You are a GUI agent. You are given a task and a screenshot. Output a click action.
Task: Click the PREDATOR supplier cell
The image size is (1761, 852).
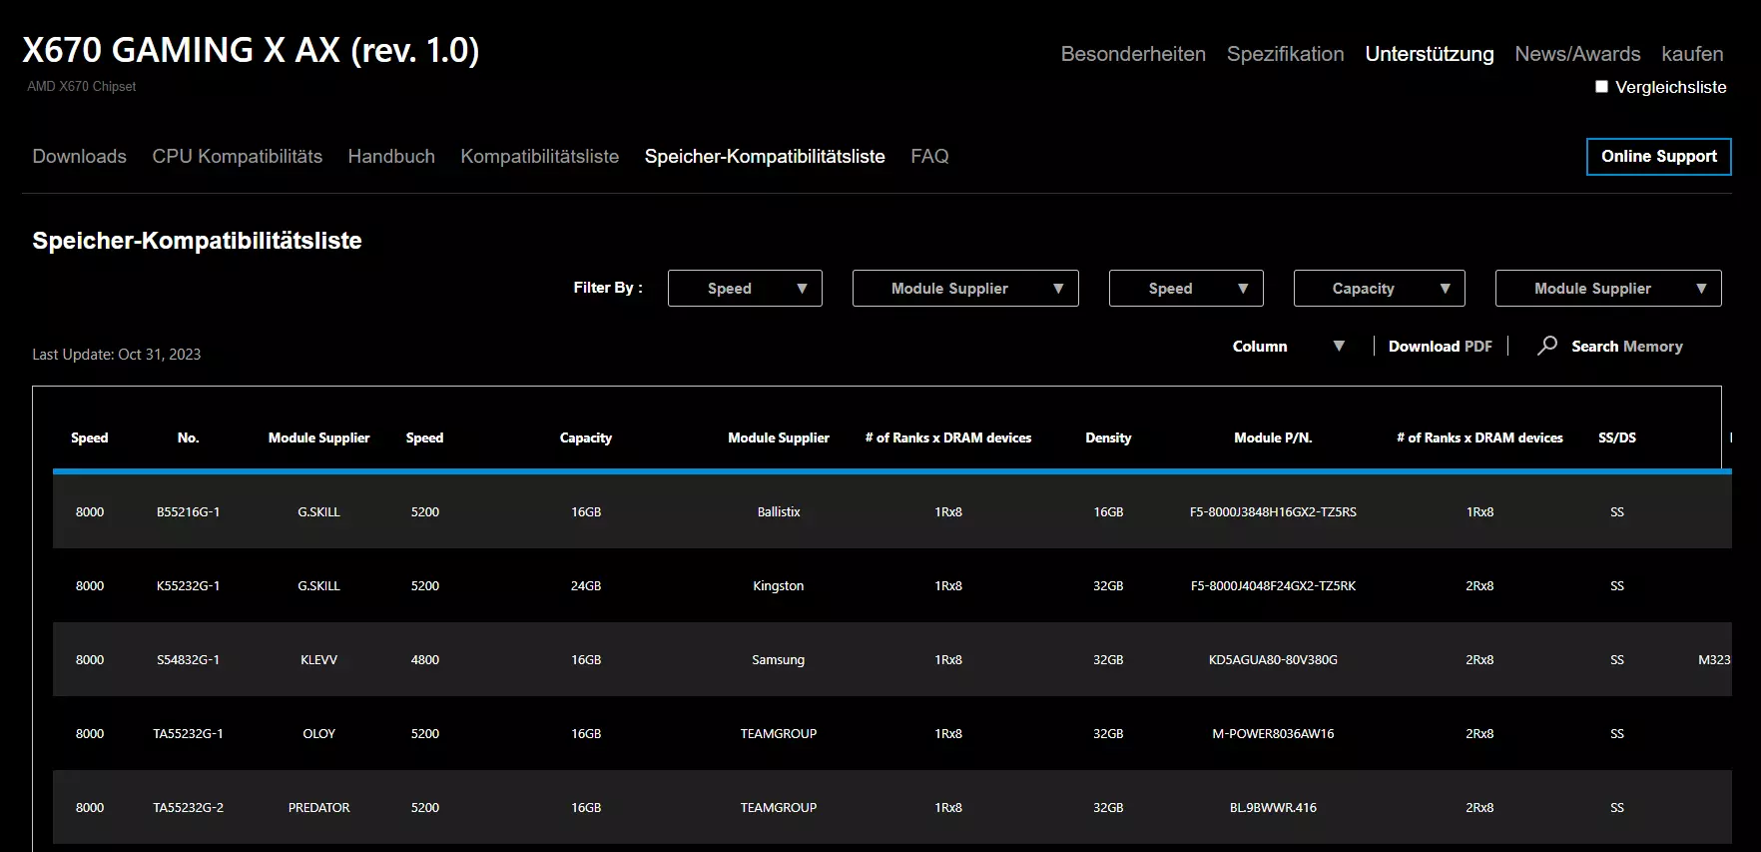[x=319, y=807]
